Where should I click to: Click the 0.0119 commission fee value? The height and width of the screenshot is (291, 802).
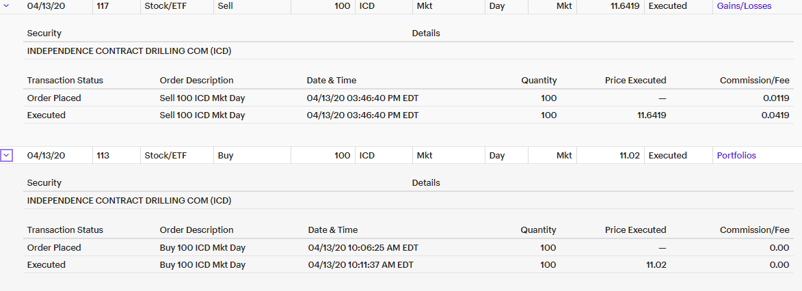776,98
